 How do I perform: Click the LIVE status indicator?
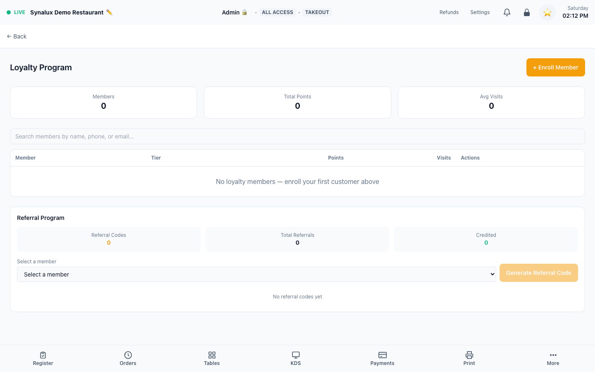pyautogui.click(x=16, y=12)
